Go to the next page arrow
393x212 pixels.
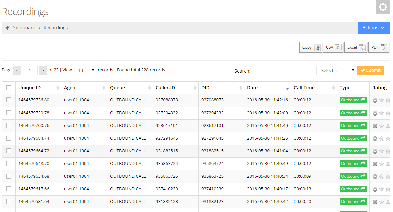click(43, 70)
